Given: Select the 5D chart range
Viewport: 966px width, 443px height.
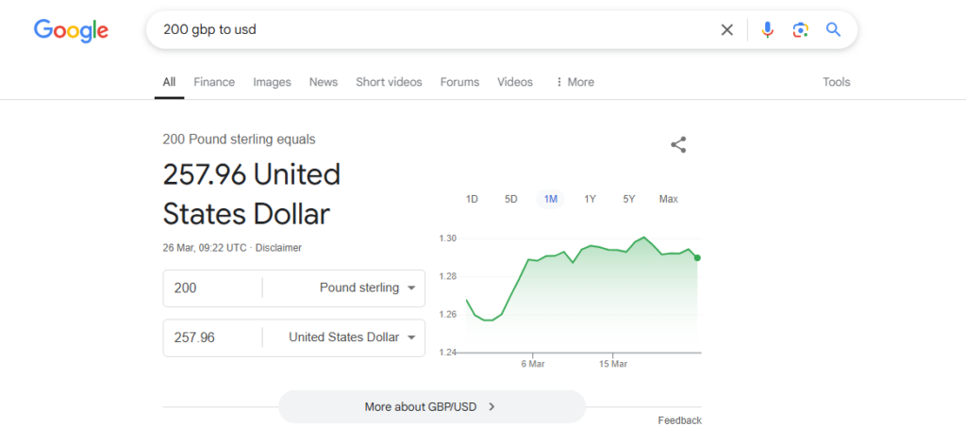Looking at the screenshot, I should (x=510, y=200).
